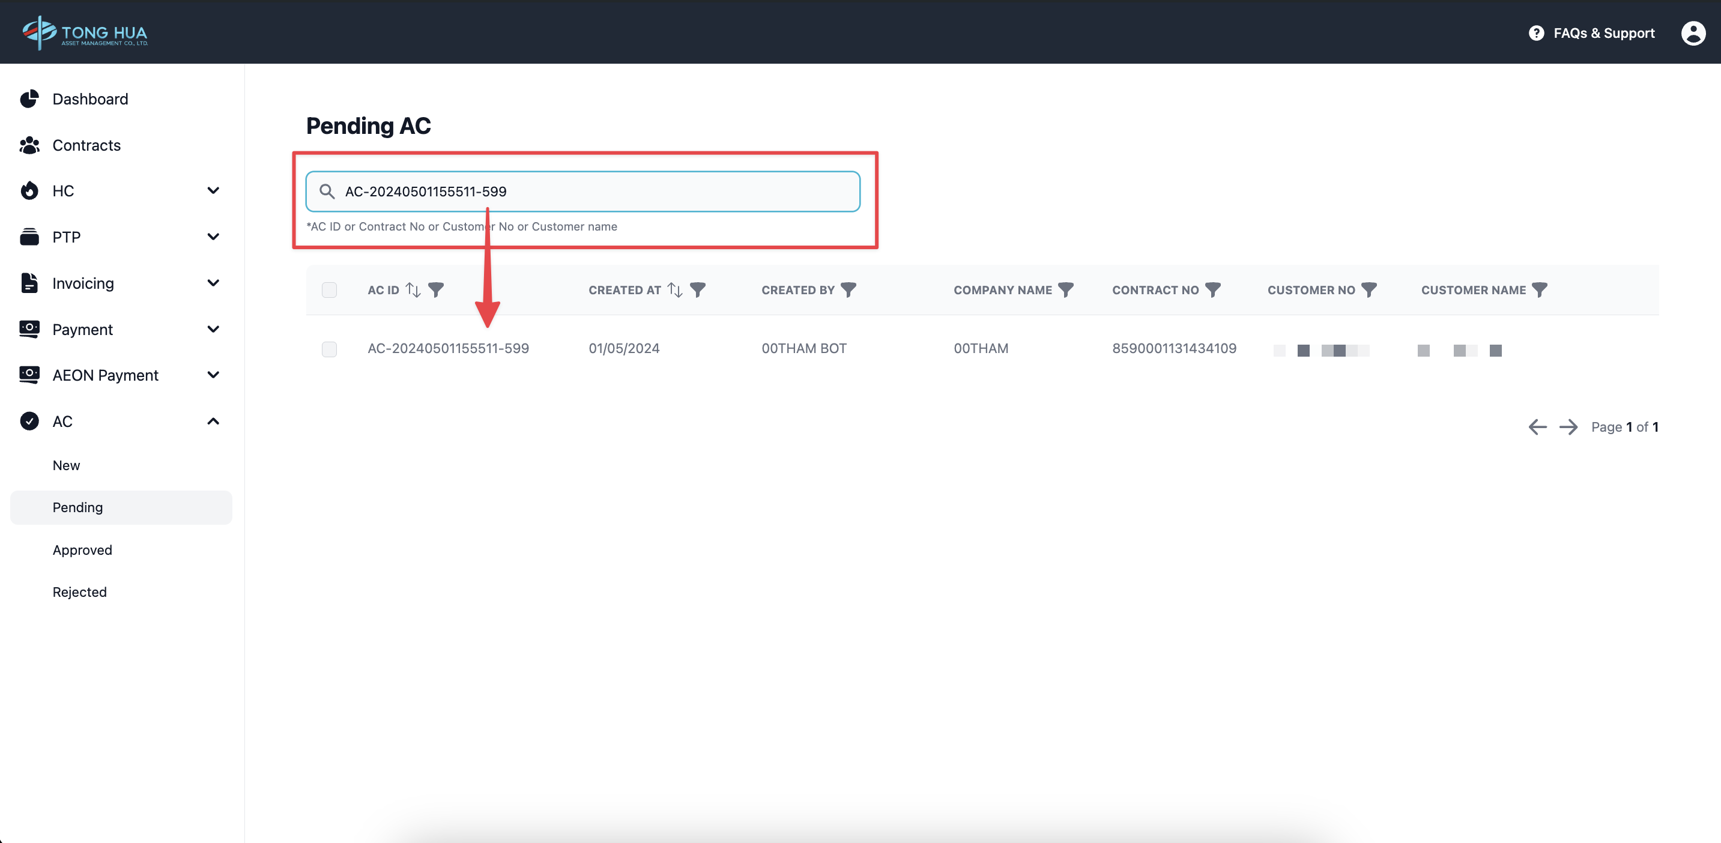The width and height of the screenshot is (1721, 843).
Task: Click the Customer Name filter funnel
Action: tap(1539, 290)
